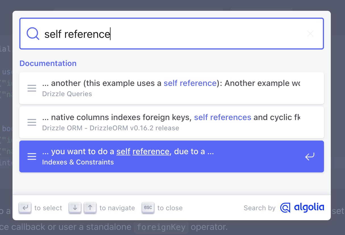Click 'to close' hint text
The width and height of the screenshot is (345, 235).
170,208
